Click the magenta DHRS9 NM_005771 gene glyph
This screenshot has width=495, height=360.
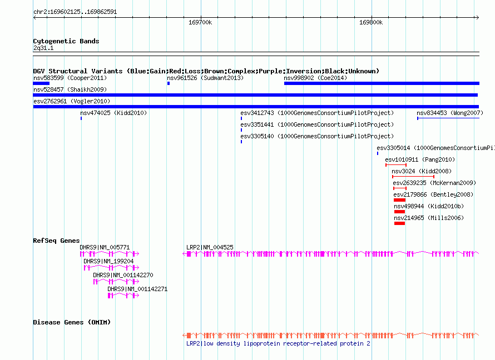110,254
